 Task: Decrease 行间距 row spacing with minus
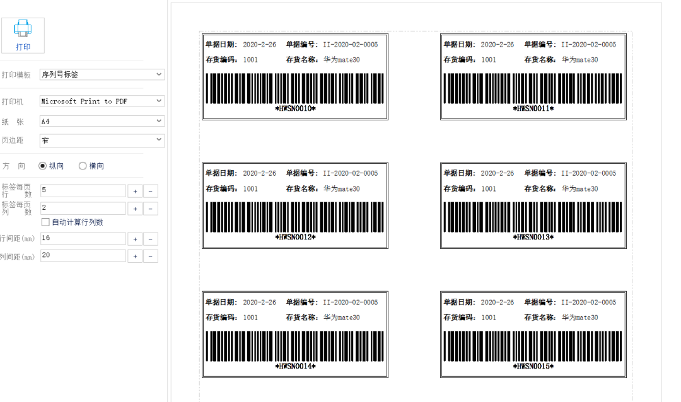pos(151,239)
